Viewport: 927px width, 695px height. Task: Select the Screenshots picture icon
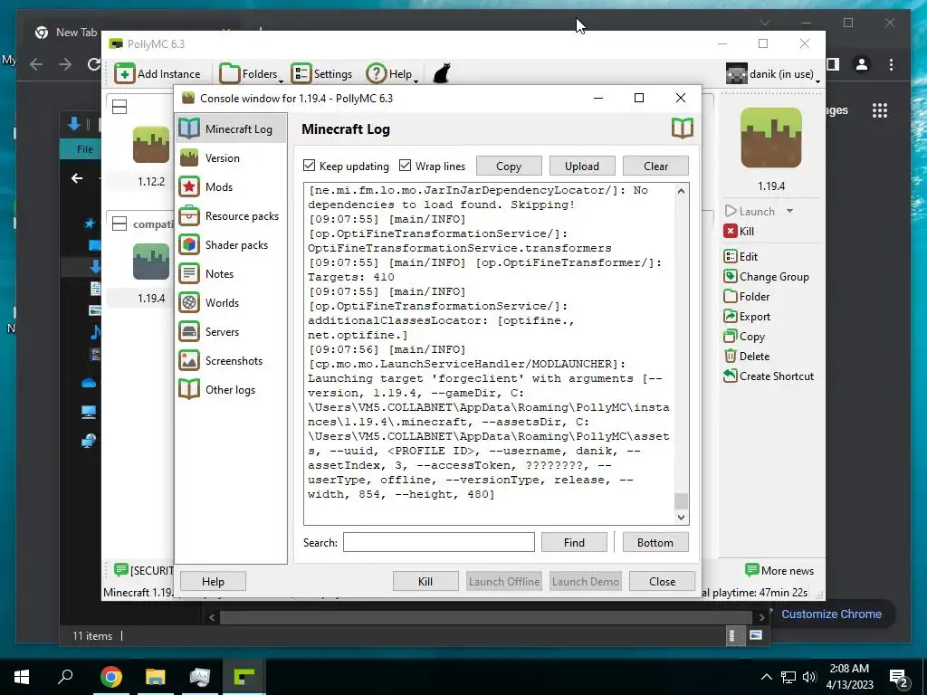coord(189,360)
